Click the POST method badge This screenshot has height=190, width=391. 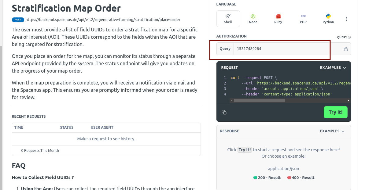pyautogui.click(x=18, y=20)
